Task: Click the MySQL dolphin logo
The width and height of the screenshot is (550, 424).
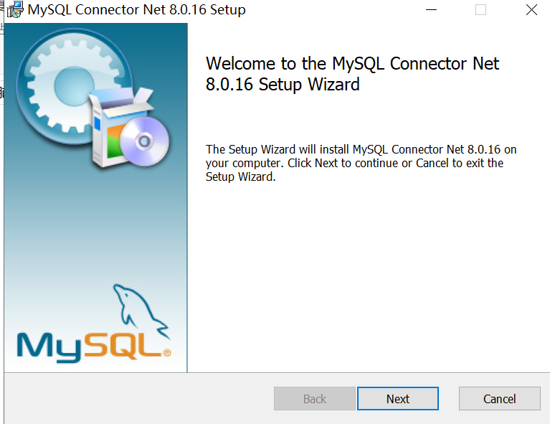Action: (x=141, y=310)
